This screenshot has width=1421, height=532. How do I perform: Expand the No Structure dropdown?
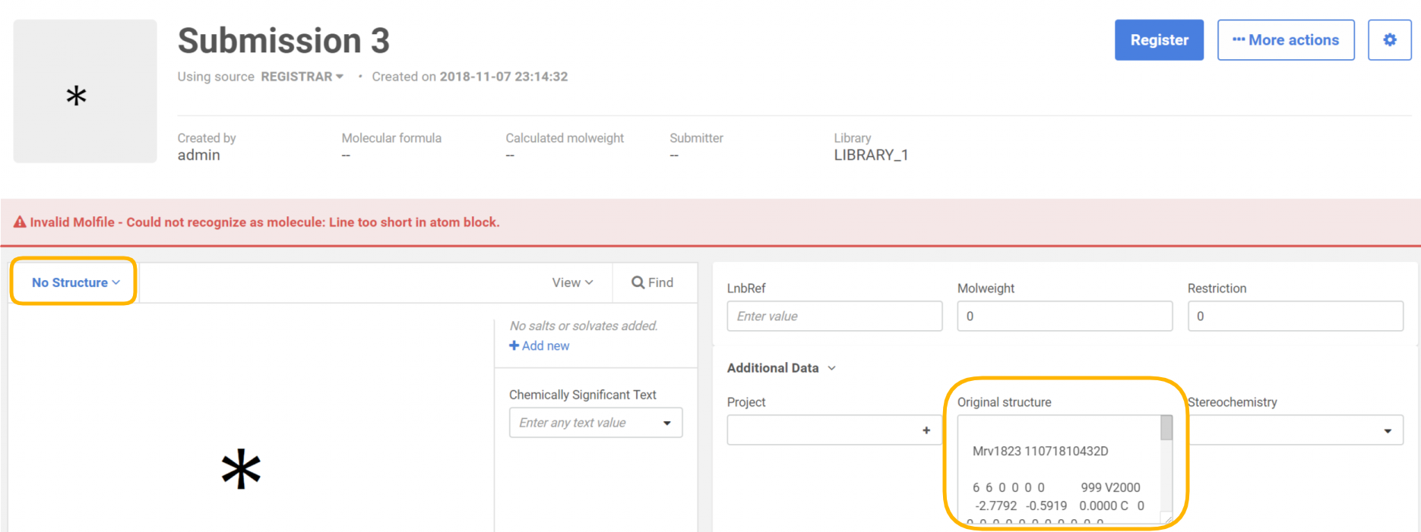coord(75,282)
